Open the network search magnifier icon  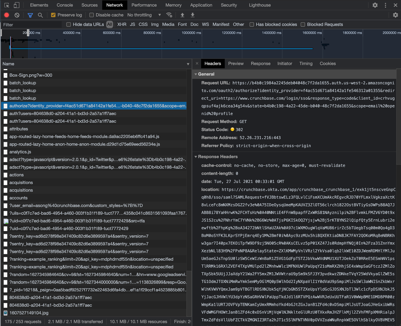(x=40, y=15)
